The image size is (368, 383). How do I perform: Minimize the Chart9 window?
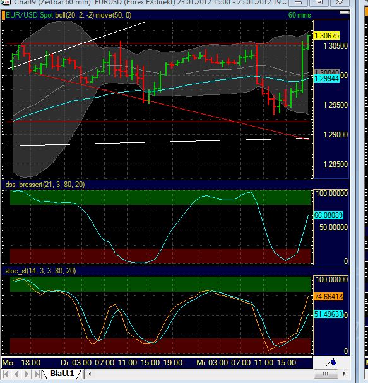click(298, 3)
